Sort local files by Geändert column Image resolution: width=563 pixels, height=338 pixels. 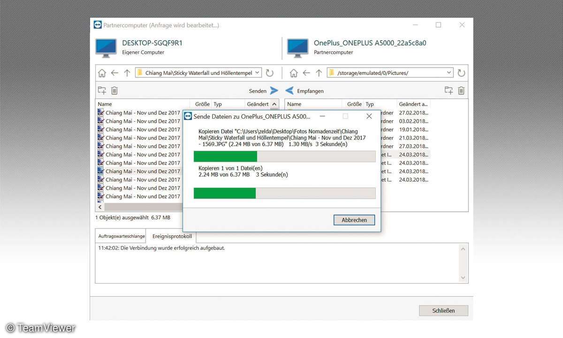coord(258,104)
